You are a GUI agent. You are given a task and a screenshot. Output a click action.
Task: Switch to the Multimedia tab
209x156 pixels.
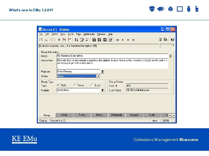[x=117, y=115]
